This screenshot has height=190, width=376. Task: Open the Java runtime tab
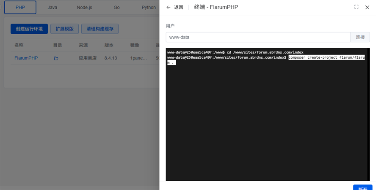click(53, 8)
